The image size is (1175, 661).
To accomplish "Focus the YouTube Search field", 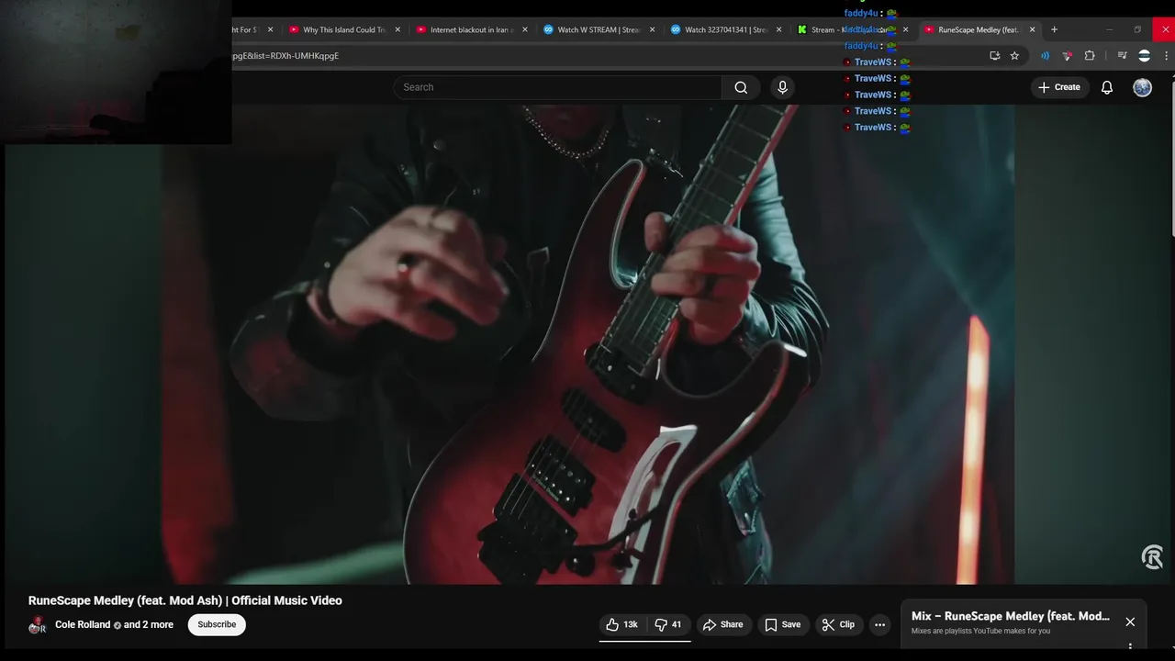I will [x=557, y=87].
